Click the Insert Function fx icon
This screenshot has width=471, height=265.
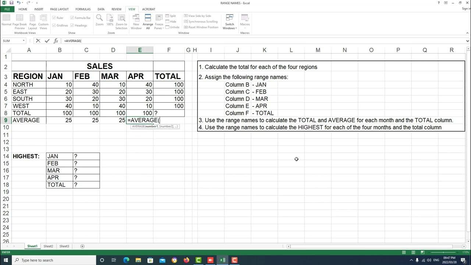tap(56, 41)
